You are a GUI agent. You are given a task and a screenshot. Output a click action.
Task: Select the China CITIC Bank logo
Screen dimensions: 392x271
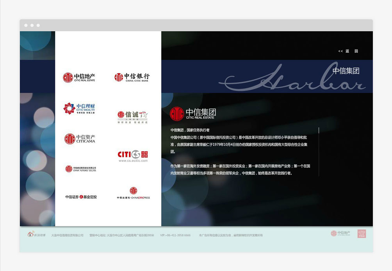[132, 77]
